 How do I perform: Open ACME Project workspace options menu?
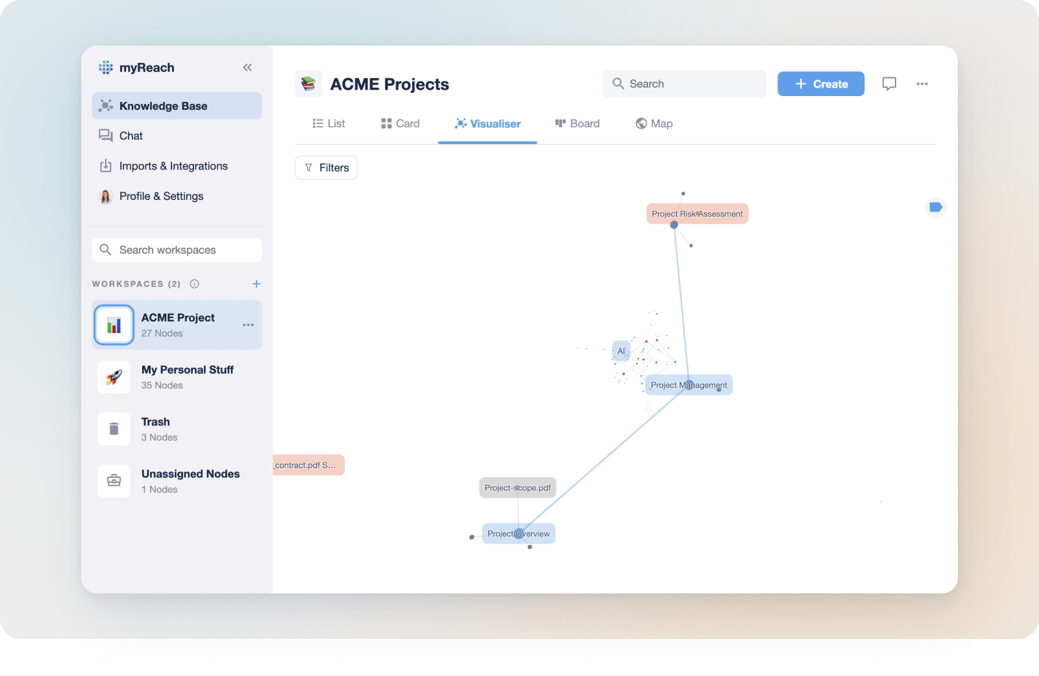pos(248,325)
